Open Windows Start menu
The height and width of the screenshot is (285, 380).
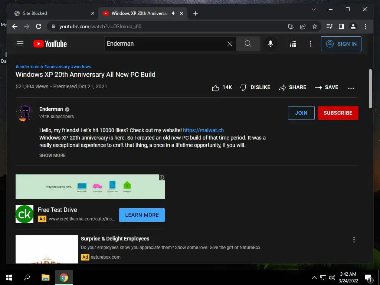point(9,278)
